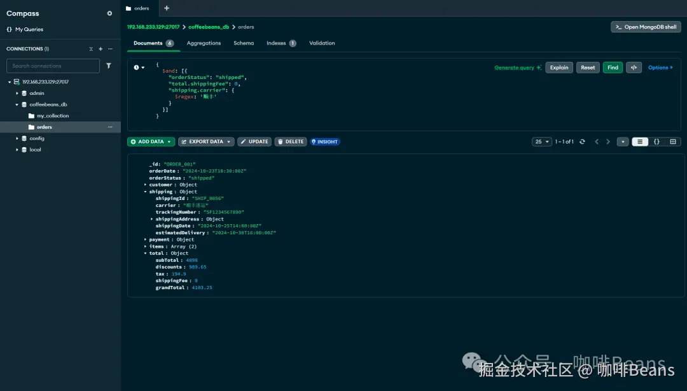Image resolution: width=687 pixels, height=391 pixels.
Task: Collapse the shipping object field
Action: click(146, 192)
